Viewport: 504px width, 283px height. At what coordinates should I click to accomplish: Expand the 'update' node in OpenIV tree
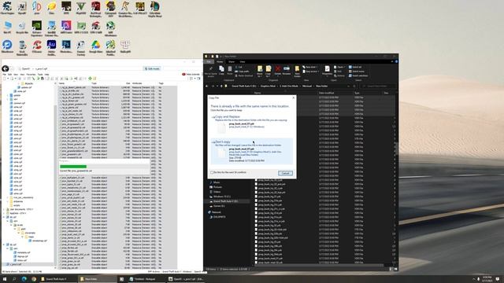pos(7,95)
